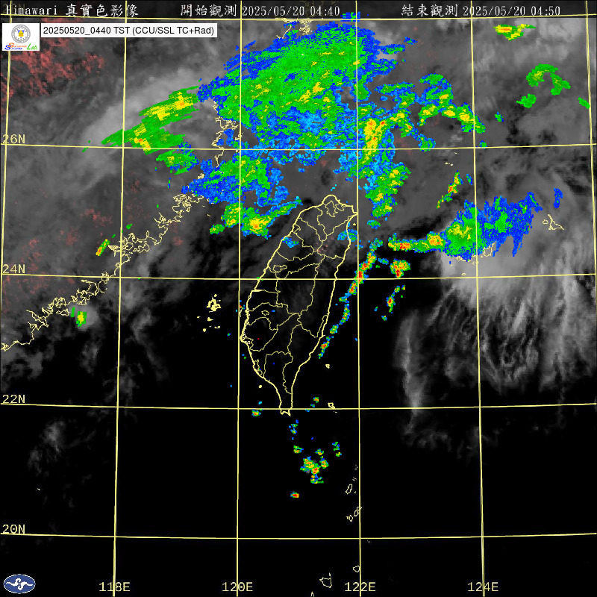
Task: Click the observation end time 2025/05/20 04:50
Action: 512,10
